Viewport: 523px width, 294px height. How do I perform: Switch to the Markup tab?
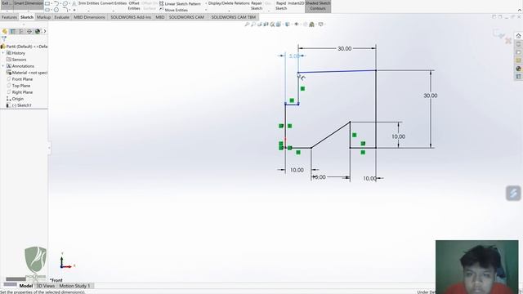coord(43,17)
